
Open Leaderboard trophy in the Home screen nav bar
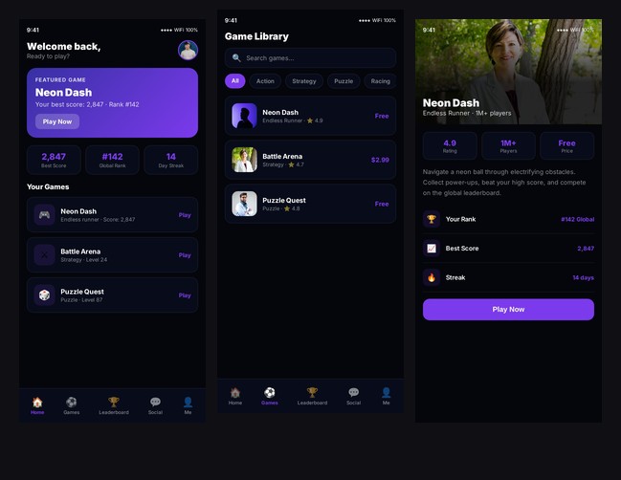114,405
